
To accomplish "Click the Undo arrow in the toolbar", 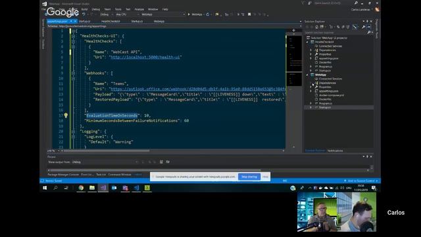I will (84, 14).
